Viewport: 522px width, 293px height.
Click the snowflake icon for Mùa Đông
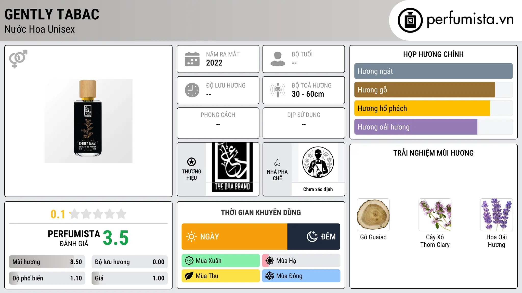270,276
